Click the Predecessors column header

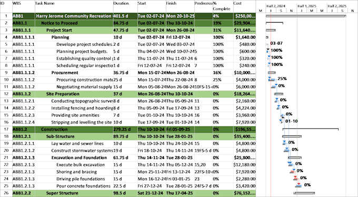[x=204, y=6]
